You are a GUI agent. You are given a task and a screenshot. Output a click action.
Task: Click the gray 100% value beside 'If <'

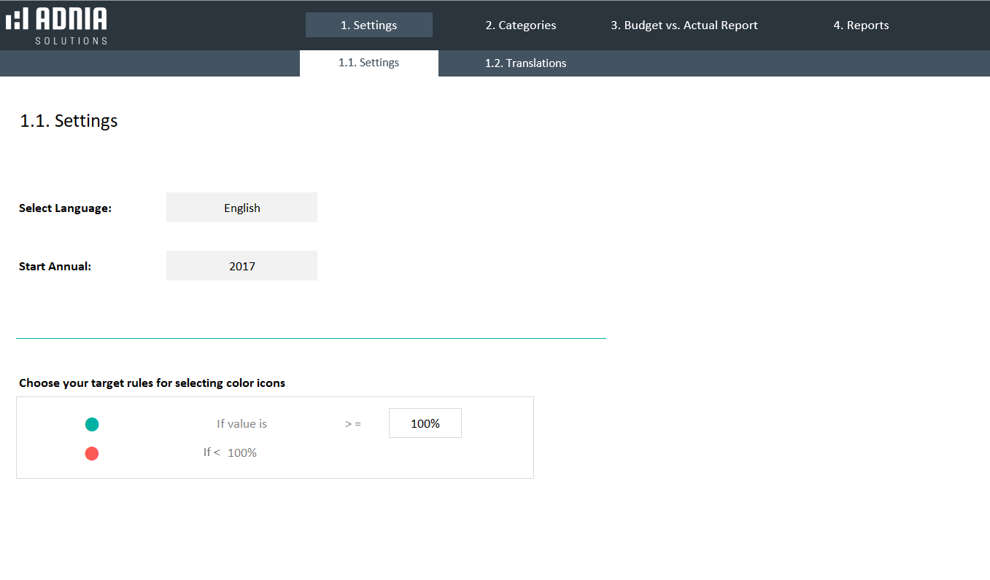(x=242, y=452)
